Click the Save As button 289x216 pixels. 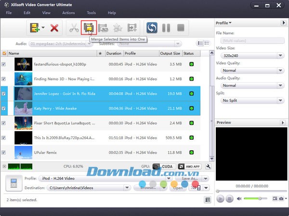point(189,179)
